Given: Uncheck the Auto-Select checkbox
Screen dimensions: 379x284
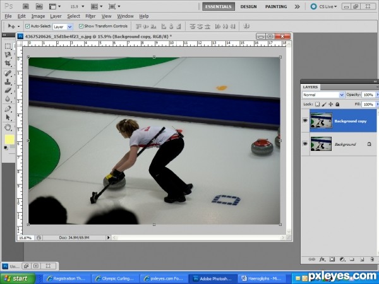Looking at the screenshot, I should tap(28, 26).
